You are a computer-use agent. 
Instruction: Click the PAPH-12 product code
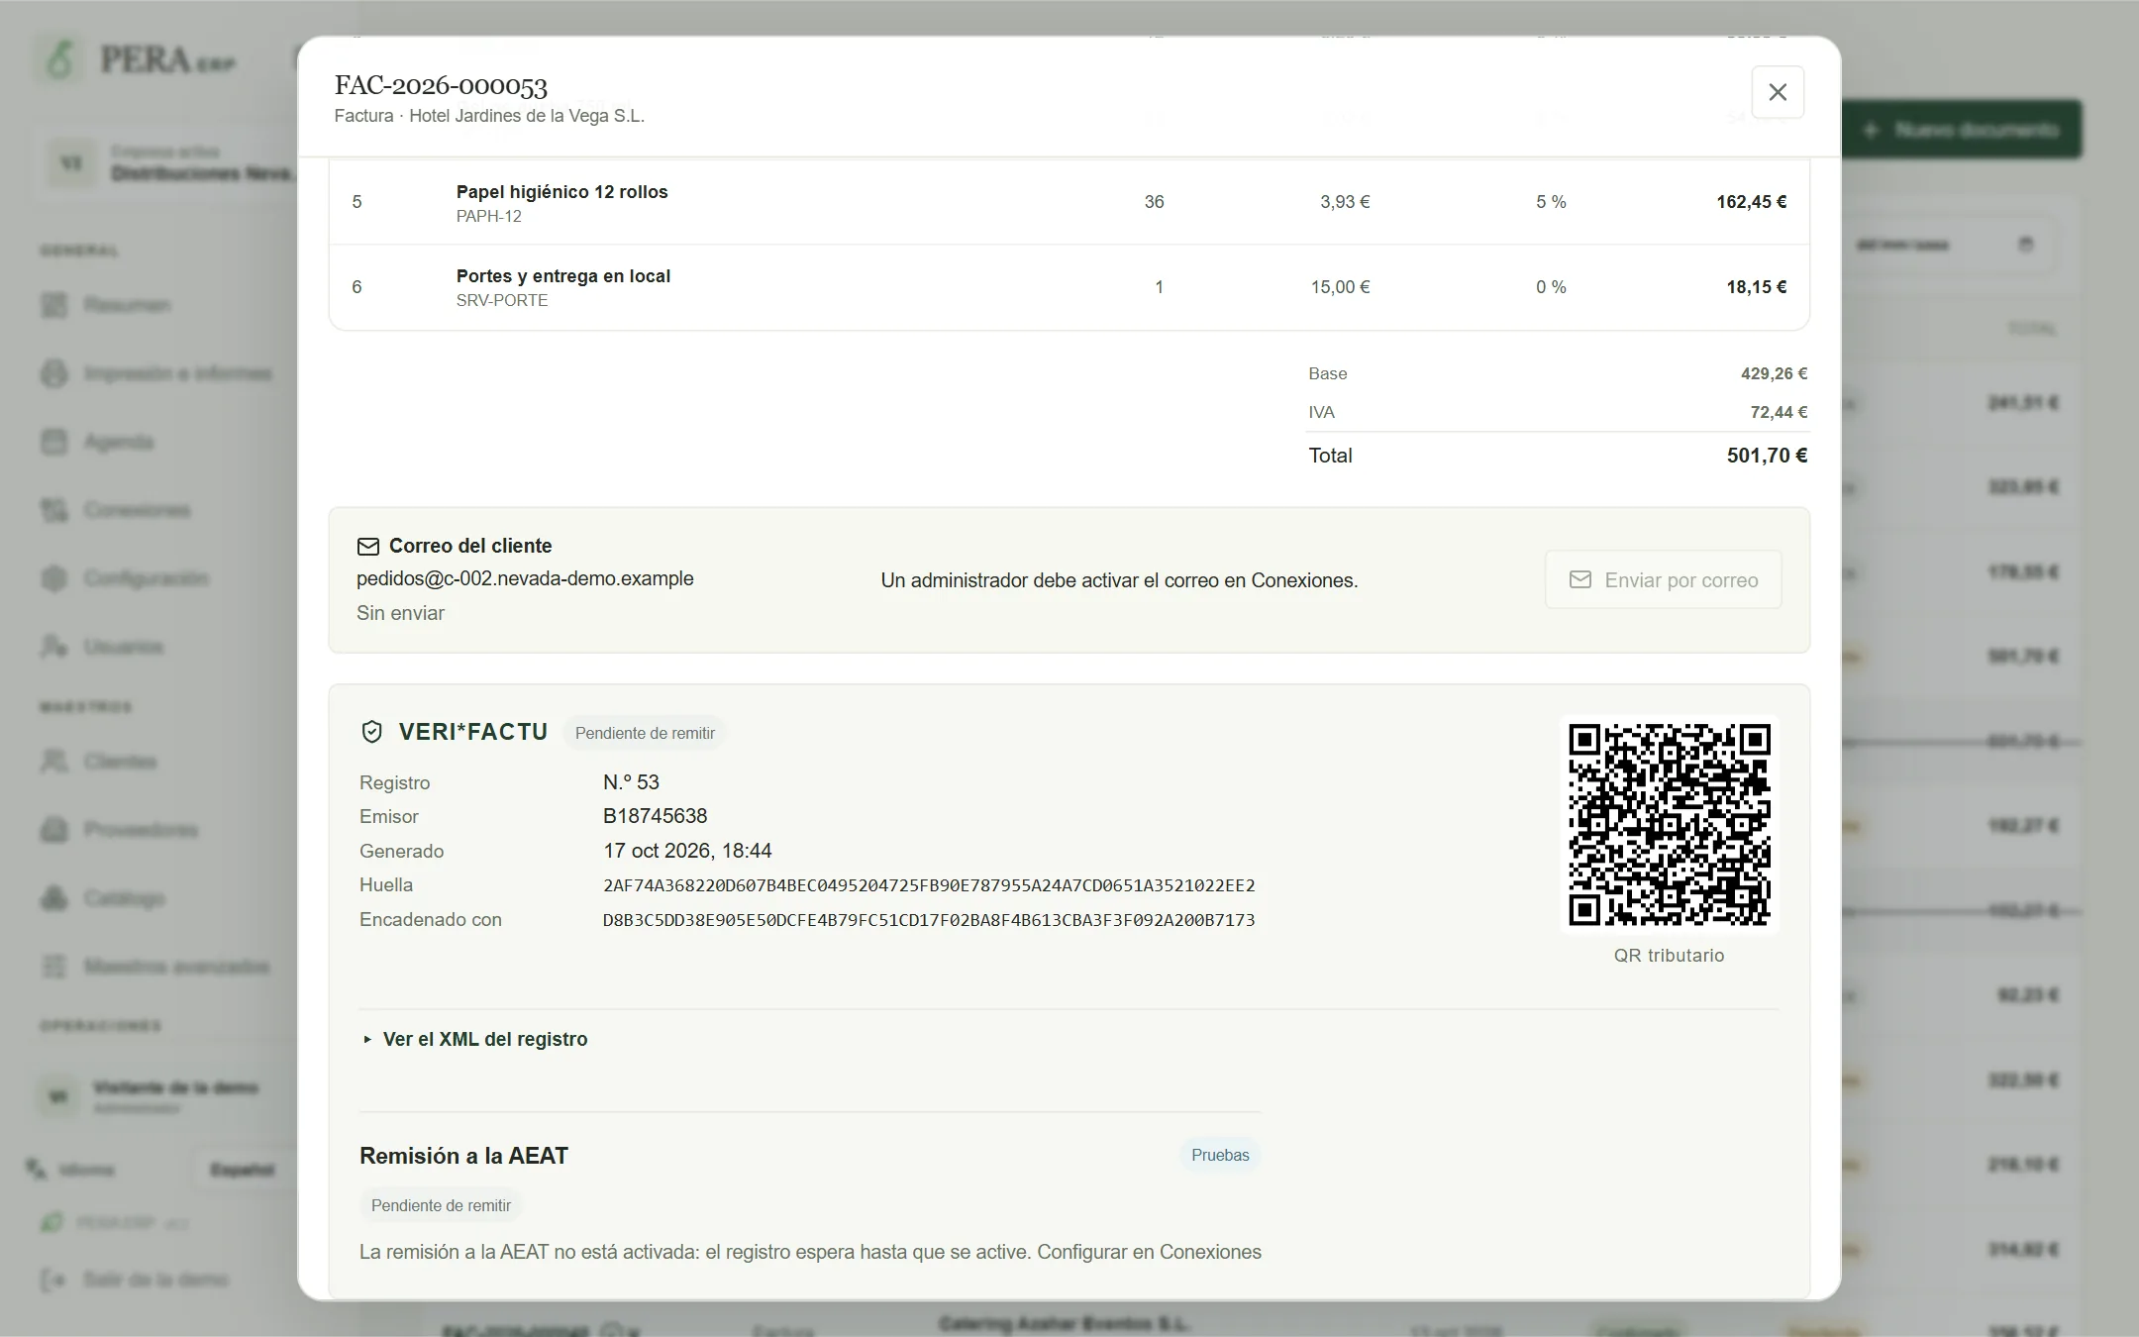point(489,216)
